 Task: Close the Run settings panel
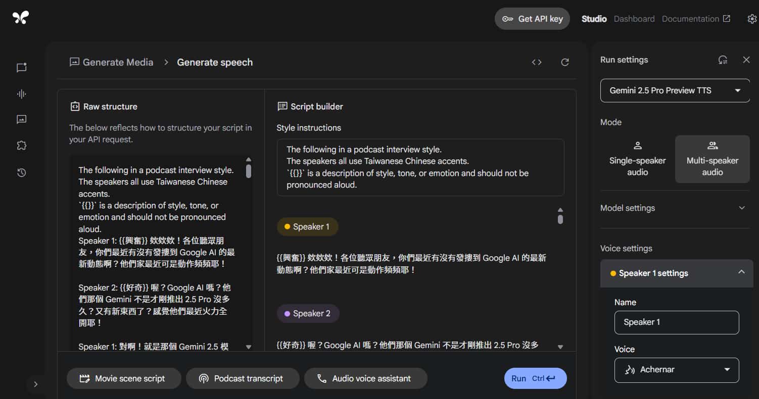[x=746, y=60]
